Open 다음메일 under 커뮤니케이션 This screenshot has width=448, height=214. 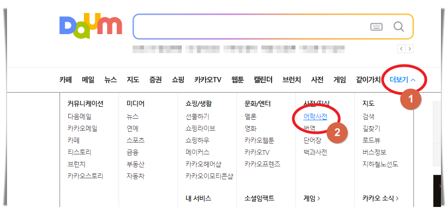(x=80, y=116)
